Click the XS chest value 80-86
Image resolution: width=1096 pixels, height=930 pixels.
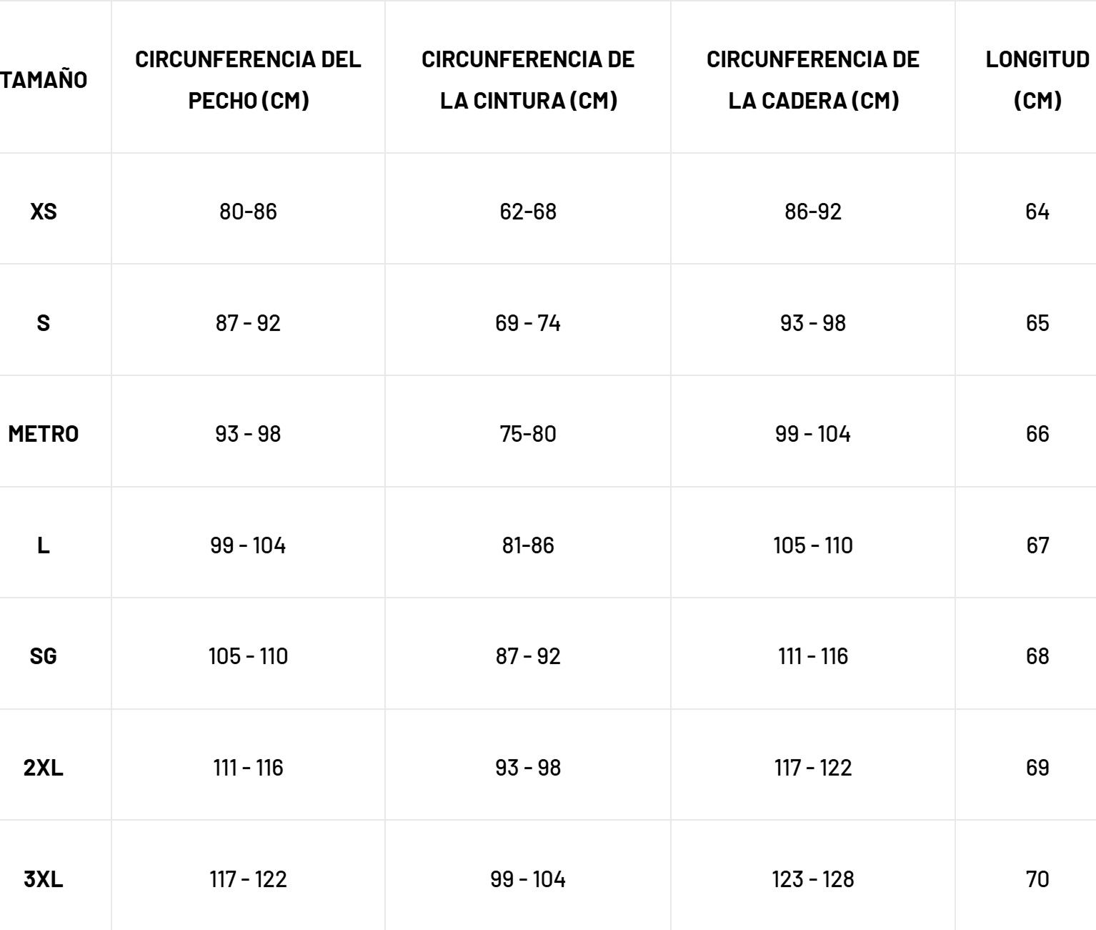248,212
